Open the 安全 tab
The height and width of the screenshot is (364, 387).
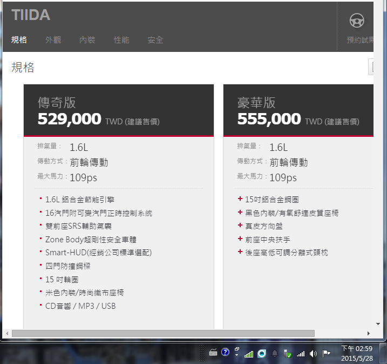[x=155, y=39]
